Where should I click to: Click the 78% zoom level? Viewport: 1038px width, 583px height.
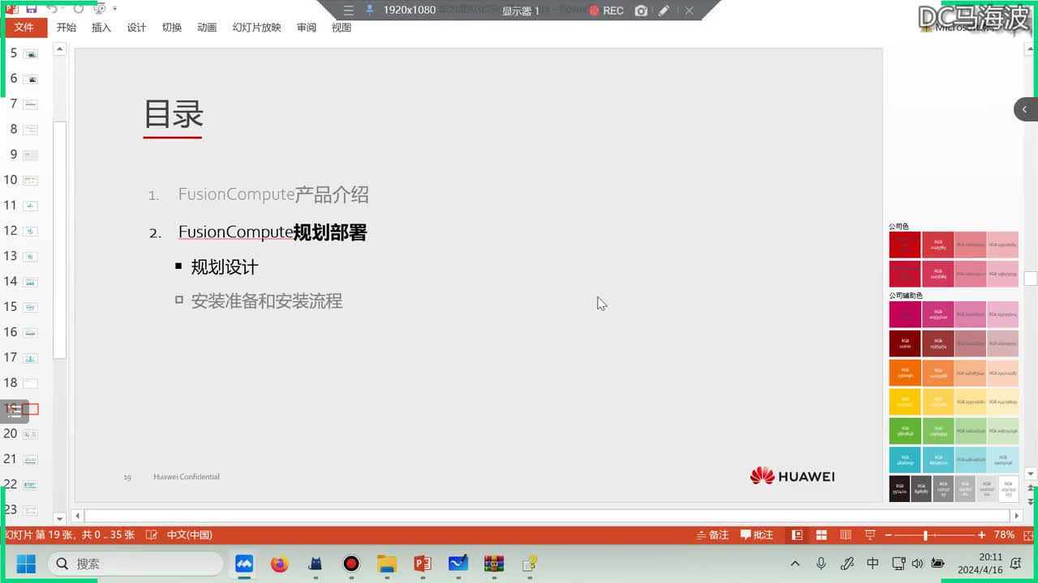(1004, 535)
